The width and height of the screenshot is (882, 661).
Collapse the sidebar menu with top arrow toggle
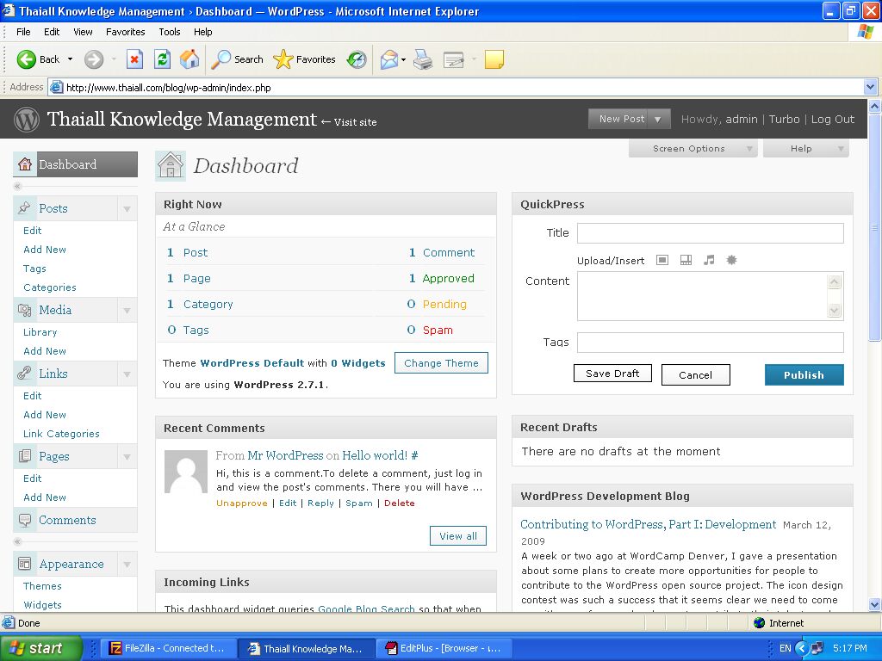[17, 186]
